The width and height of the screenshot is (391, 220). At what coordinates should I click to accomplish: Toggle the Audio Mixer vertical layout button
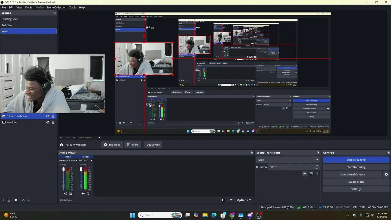[x=224, y=200]
